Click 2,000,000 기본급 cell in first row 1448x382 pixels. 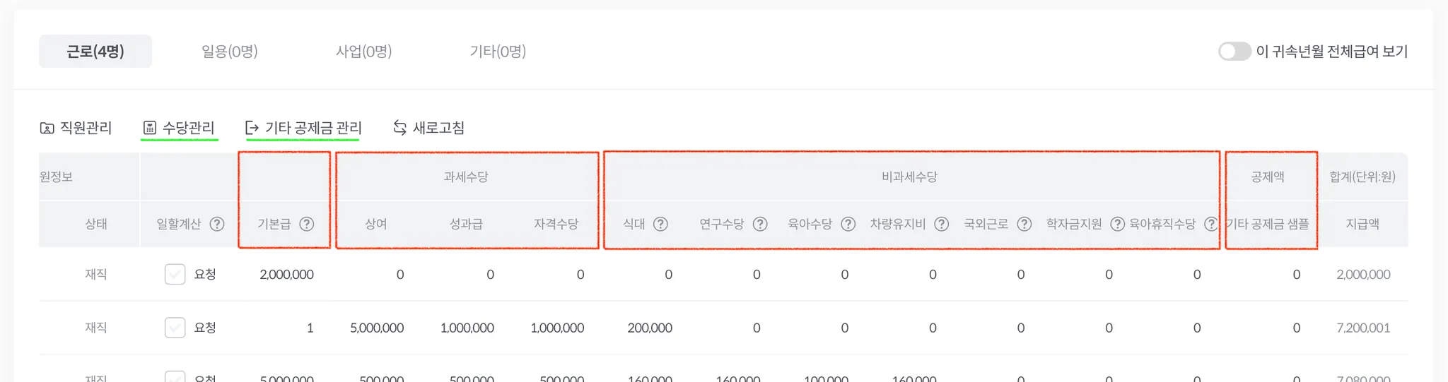pos(286,275)
